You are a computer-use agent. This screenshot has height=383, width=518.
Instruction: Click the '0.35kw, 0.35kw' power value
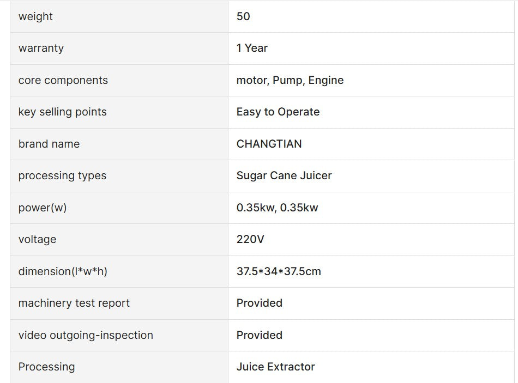tap(277, 208)
